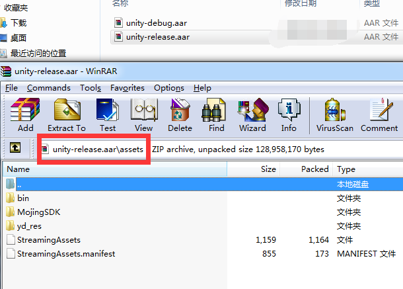The width and height of the screenshot is (403, 289).
Task: Click the Info toolbar icon
Action: [x=289, y=110]
